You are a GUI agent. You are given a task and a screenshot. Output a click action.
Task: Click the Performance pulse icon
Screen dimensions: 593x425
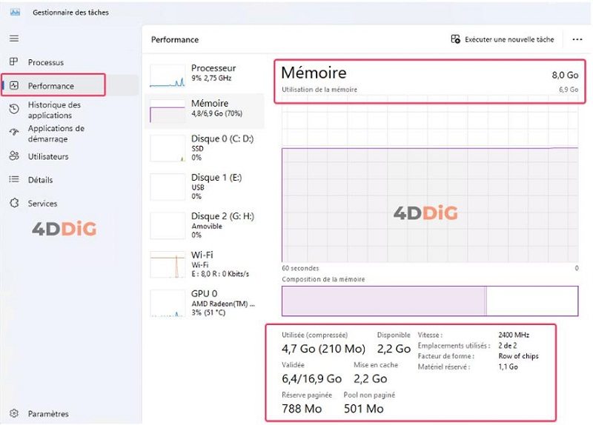[14, 85]
